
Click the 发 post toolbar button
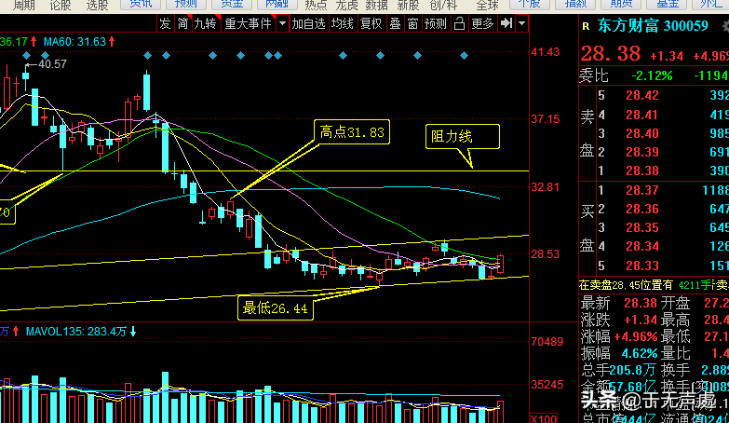point(165,23)
